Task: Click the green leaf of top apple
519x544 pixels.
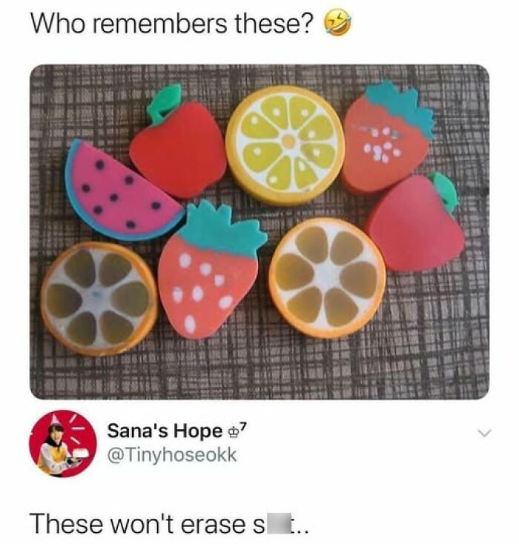Action: 164,103
